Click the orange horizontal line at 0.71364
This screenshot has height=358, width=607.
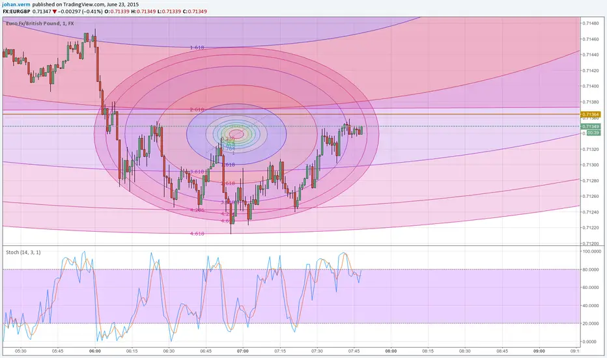(x=290, y=114)
